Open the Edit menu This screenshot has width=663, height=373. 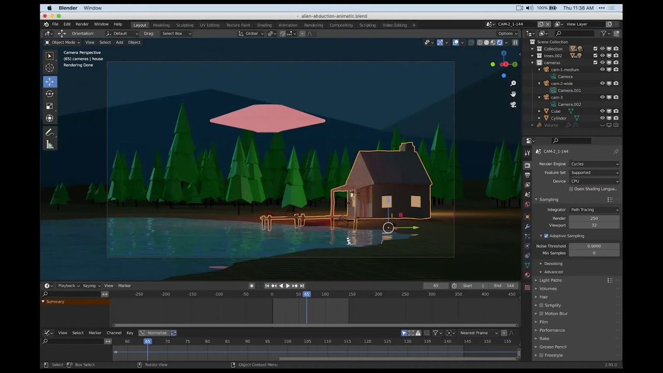(67, 24)
